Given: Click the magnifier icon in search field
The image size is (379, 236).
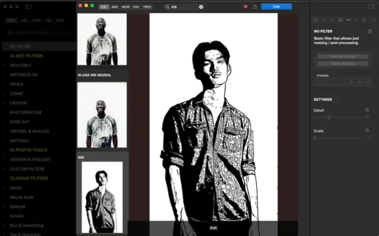Looking at the screenshot, I should pos(167,6).
